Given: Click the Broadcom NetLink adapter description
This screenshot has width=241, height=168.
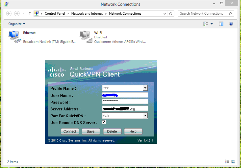Looking at the screenshot, I should (x=49, y=42).
